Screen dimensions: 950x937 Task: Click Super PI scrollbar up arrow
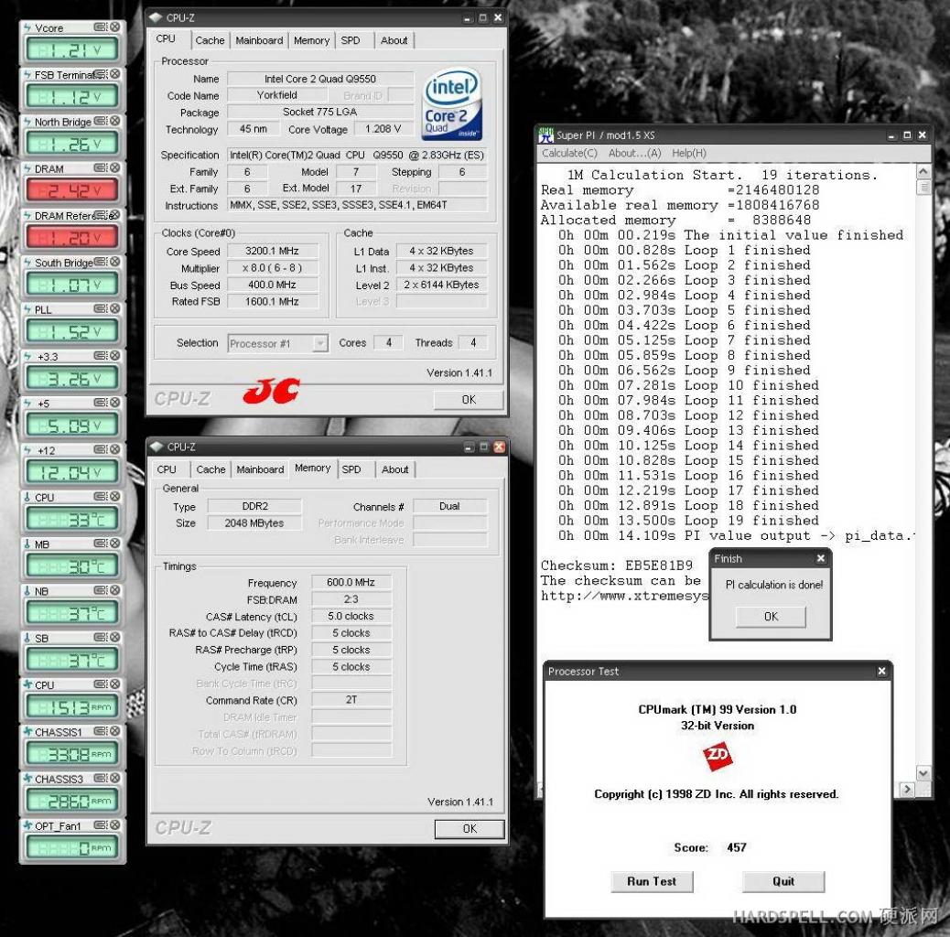pos(923,172)
